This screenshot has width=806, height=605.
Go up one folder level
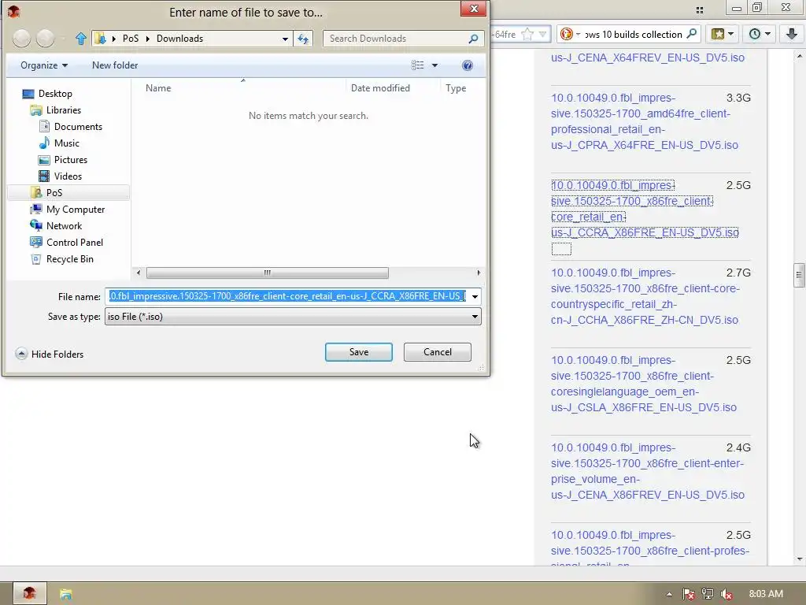click(x=81, y=39)
